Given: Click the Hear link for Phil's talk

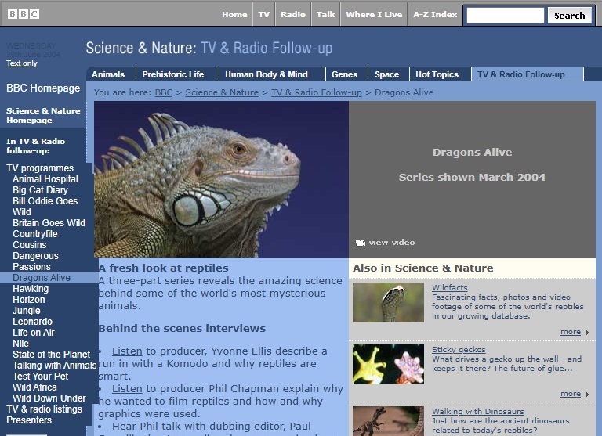Looking at the screenshot, I should pyautogui.click(x=124, y=426).
